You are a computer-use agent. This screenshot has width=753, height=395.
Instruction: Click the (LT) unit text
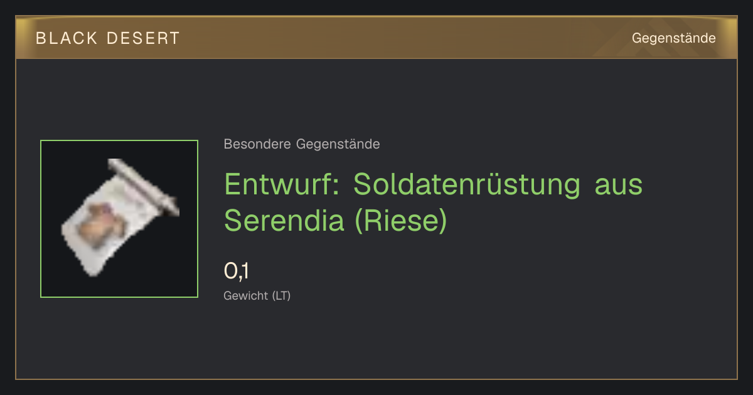281,295
